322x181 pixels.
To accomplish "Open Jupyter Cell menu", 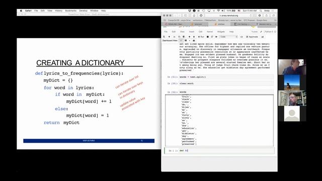I will pos(200,32).
